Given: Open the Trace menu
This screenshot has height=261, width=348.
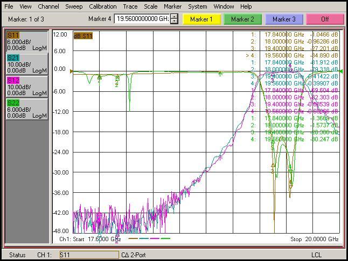Looking at the screenshot, I should (x=130, y=6).
